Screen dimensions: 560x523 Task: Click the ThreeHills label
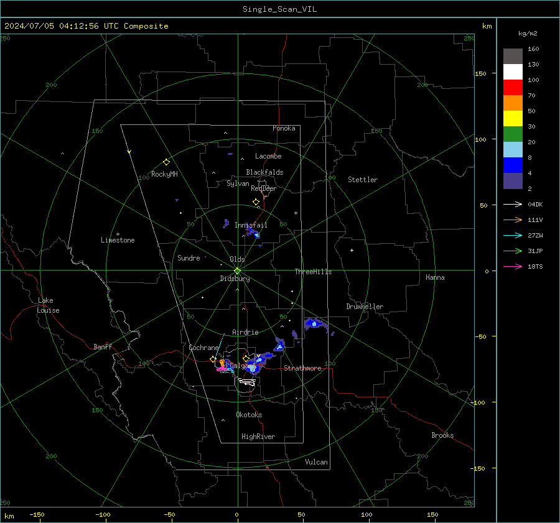point(313,272)
